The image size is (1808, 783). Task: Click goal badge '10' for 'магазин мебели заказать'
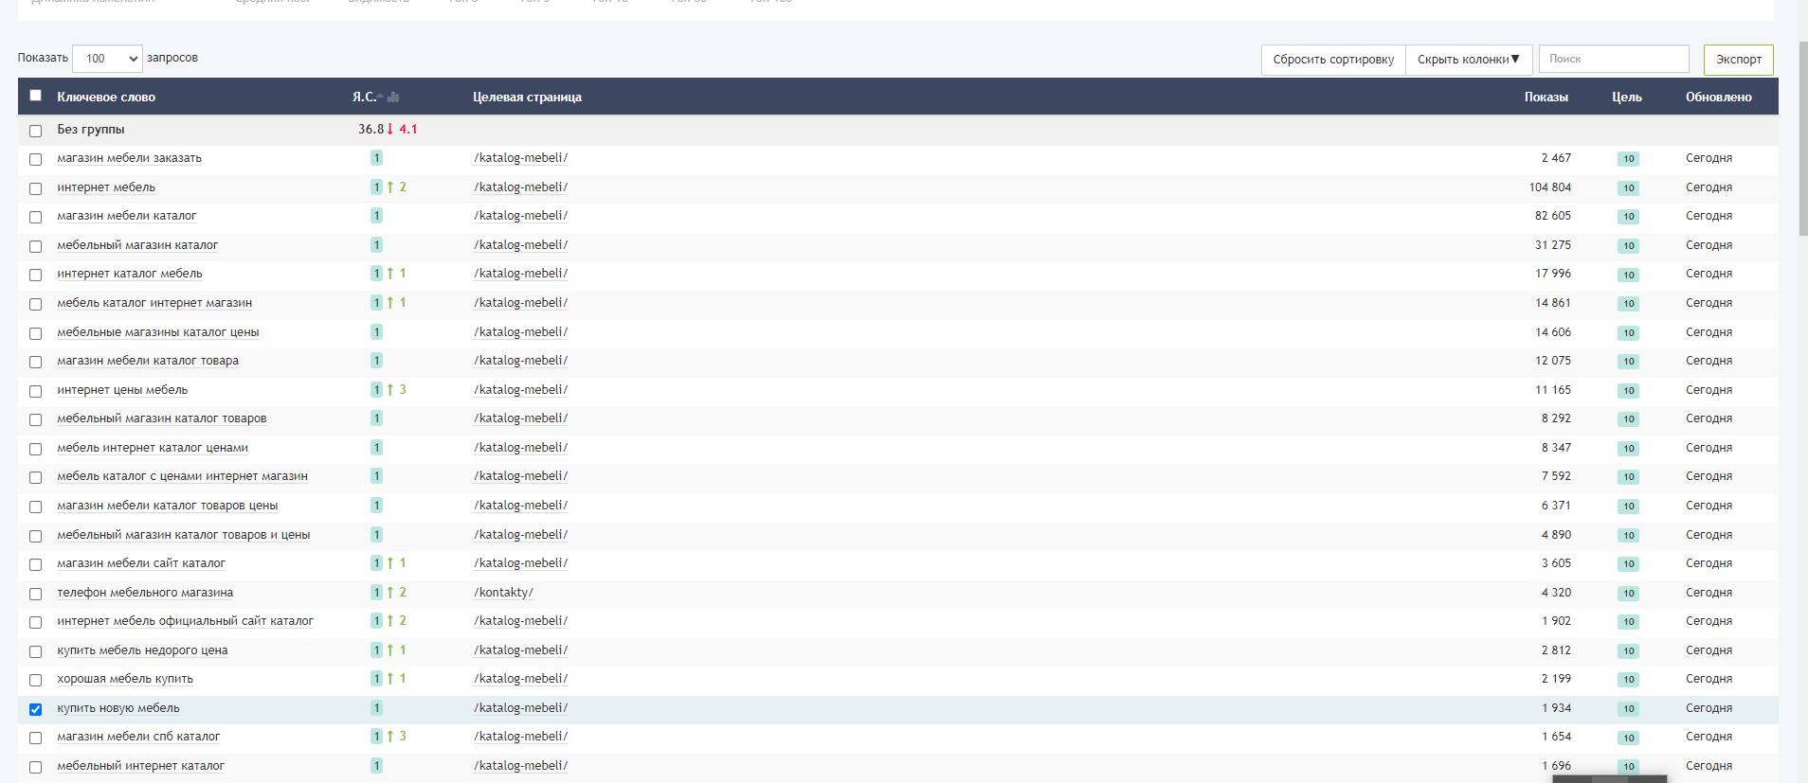pyautogui.click(x=1628, y=159)
